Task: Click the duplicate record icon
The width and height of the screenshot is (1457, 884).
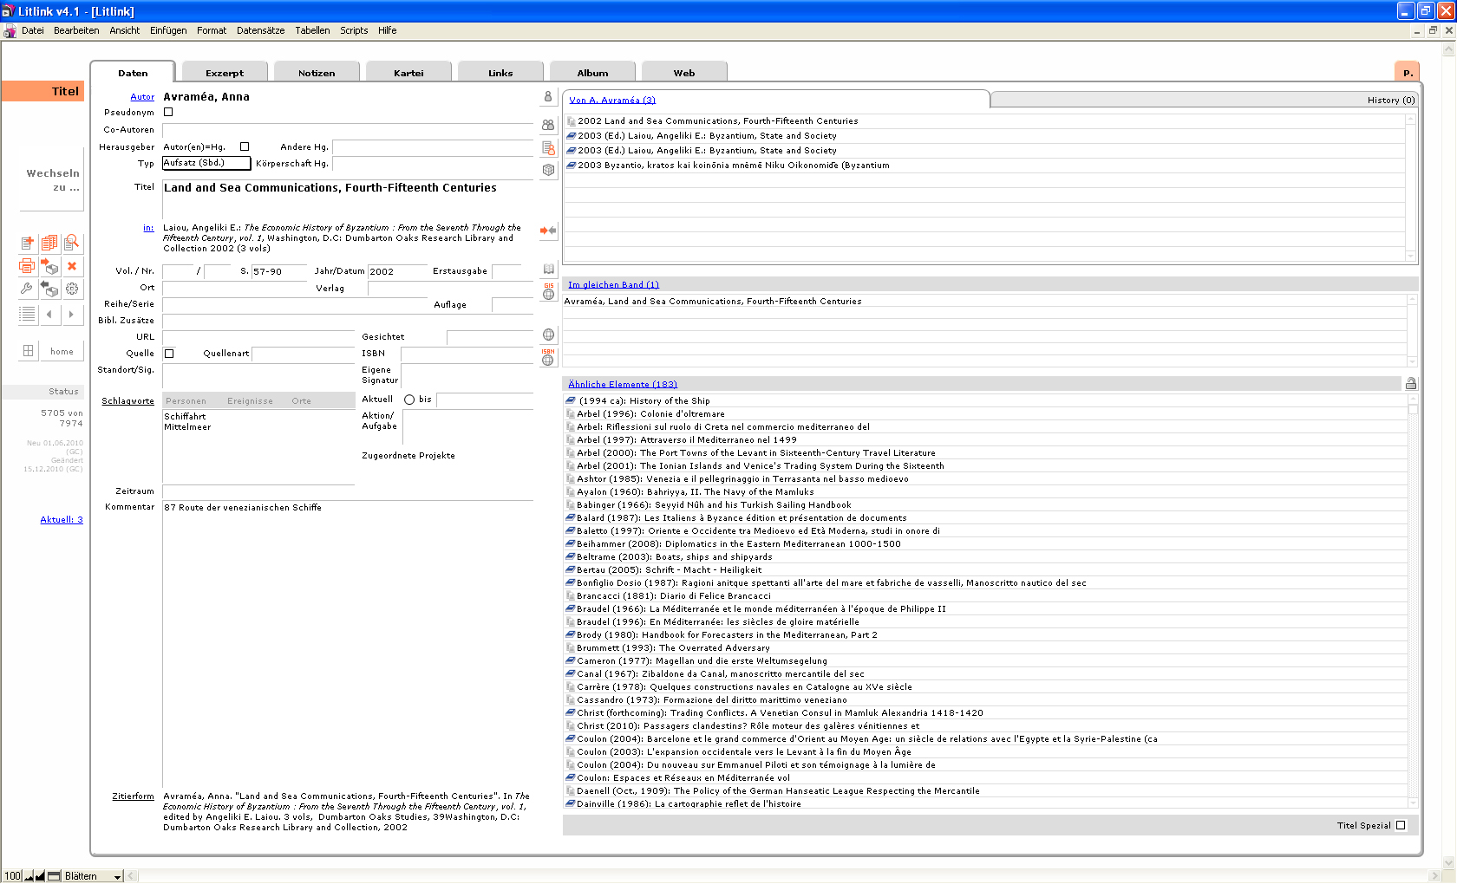Action: coord(49,243)
